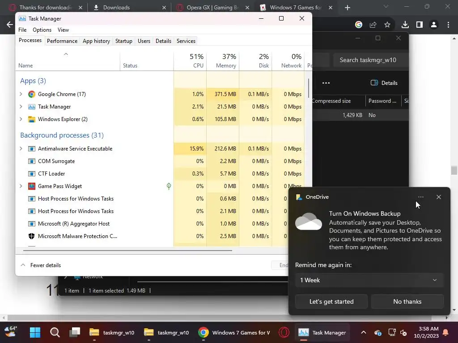Click the Google icon in address bar
The height and width of the screenshot is (343, 458).
pos(359,25)
